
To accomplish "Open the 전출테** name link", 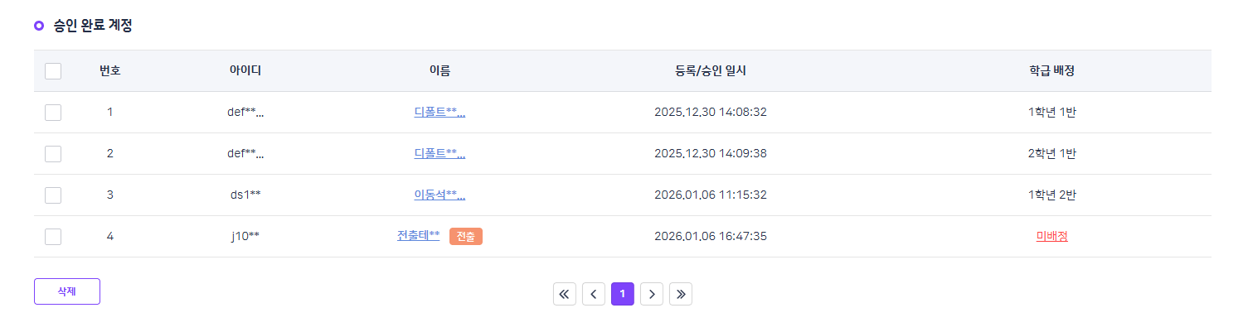I will pos(418,236).
